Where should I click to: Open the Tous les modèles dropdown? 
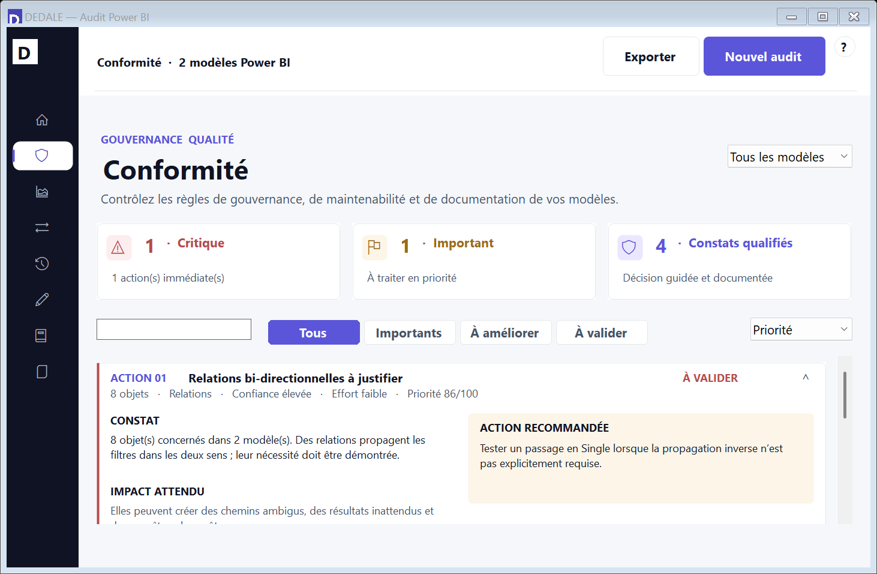click(789, 157)
